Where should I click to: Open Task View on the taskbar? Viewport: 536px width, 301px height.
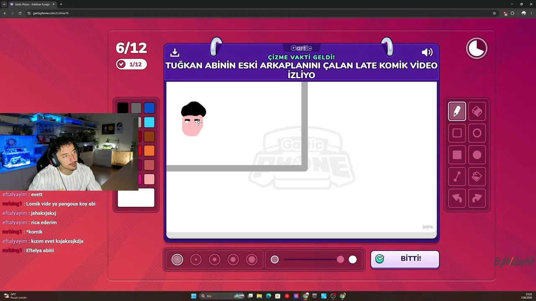tap(250, 296)
